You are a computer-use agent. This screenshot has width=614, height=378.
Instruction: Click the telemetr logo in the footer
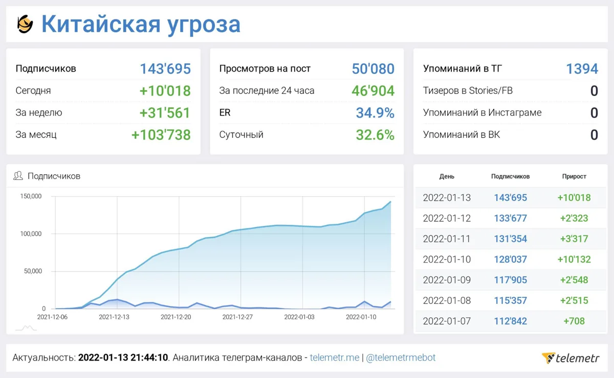point(571,358)
